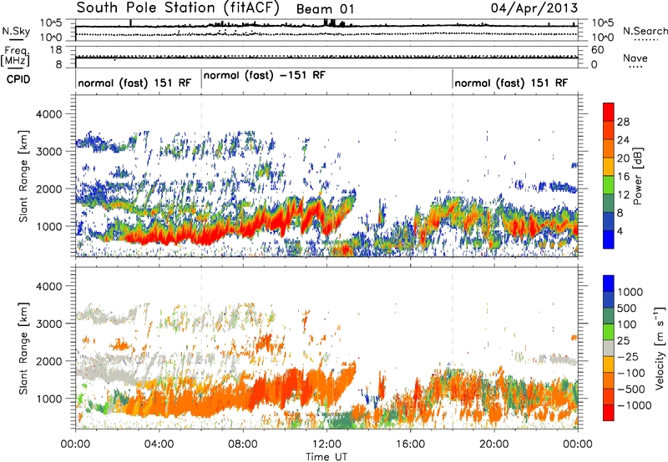Click the '16:00' time axis label
668x462 pixels.
click(410, 444)
